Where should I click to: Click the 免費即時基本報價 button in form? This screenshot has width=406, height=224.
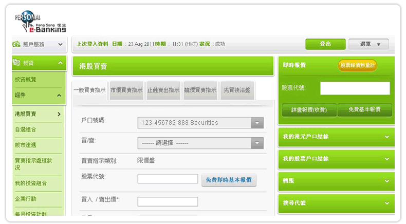pyautogui.click(x=229, y=180)
